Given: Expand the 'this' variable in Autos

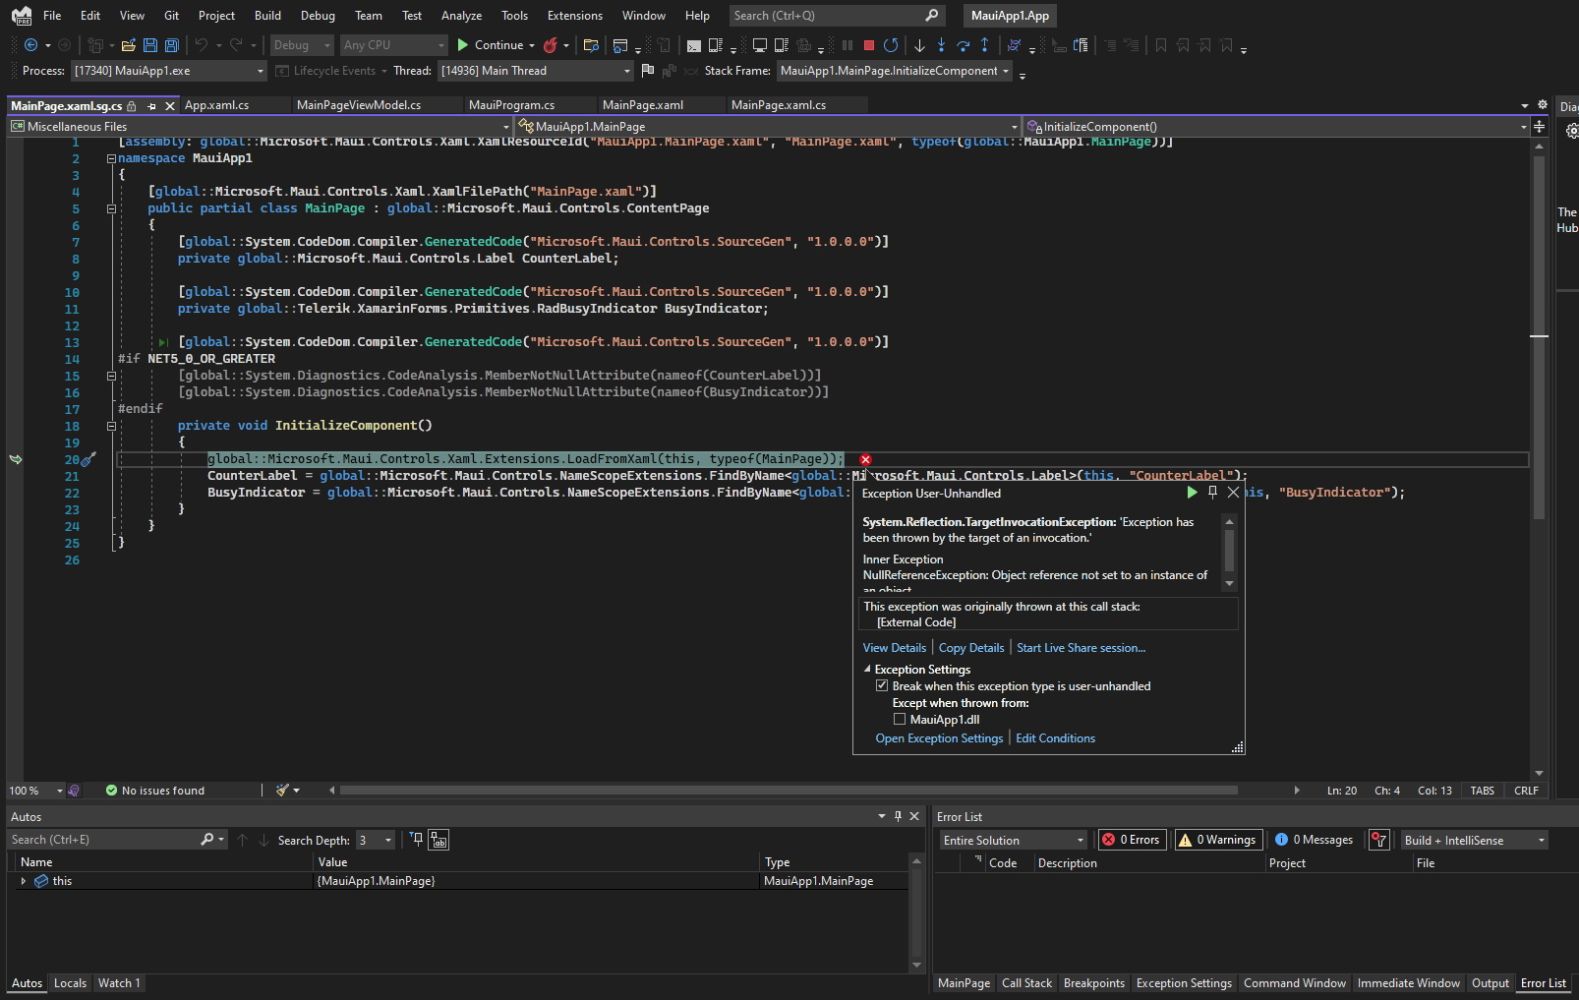Looking at the screenshot, I should (24, 881).
